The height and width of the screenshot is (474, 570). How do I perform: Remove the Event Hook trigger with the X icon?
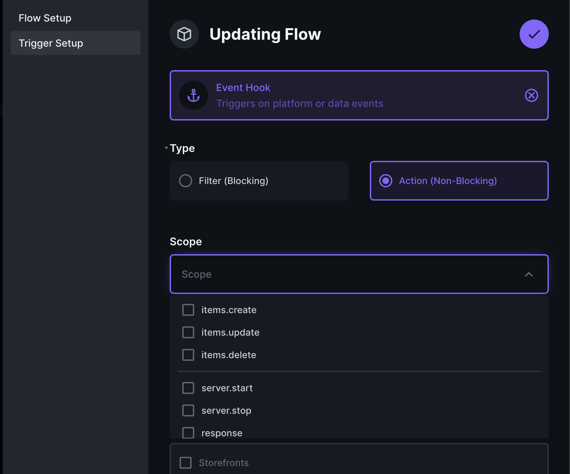coord(532,95)
